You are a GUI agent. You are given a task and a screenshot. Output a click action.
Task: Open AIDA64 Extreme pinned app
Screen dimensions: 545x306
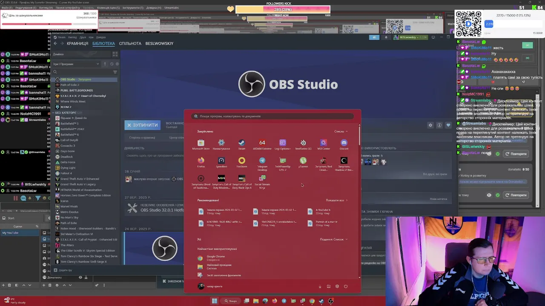tap(262, 144)
